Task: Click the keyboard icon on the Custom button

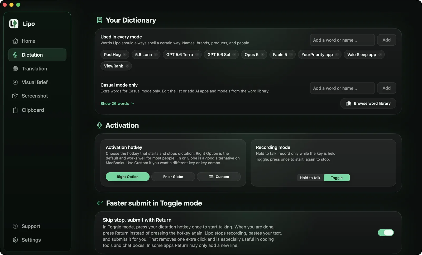Action: pyautogui.click(x=211, y=177)
